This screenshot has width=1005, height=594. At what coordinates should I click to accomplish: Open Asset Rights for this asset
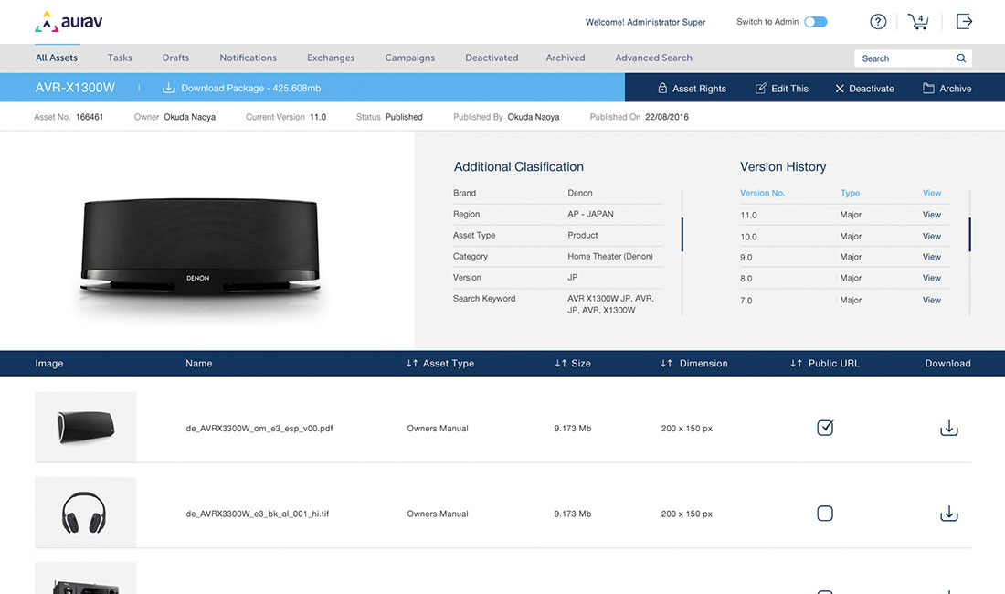692,89
